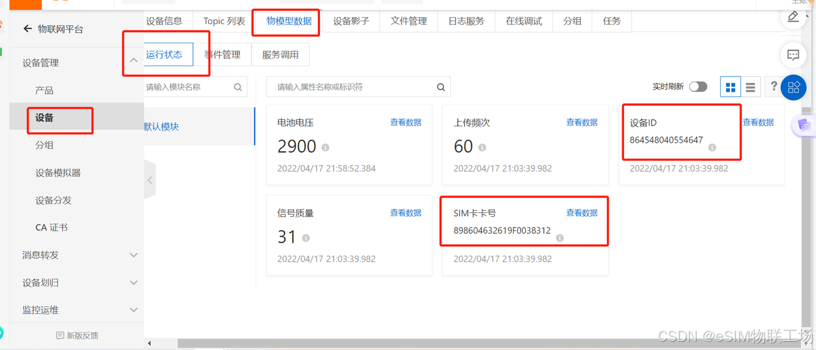View data for 上传频次
816x350 pixels.
(x=582, y=122)
